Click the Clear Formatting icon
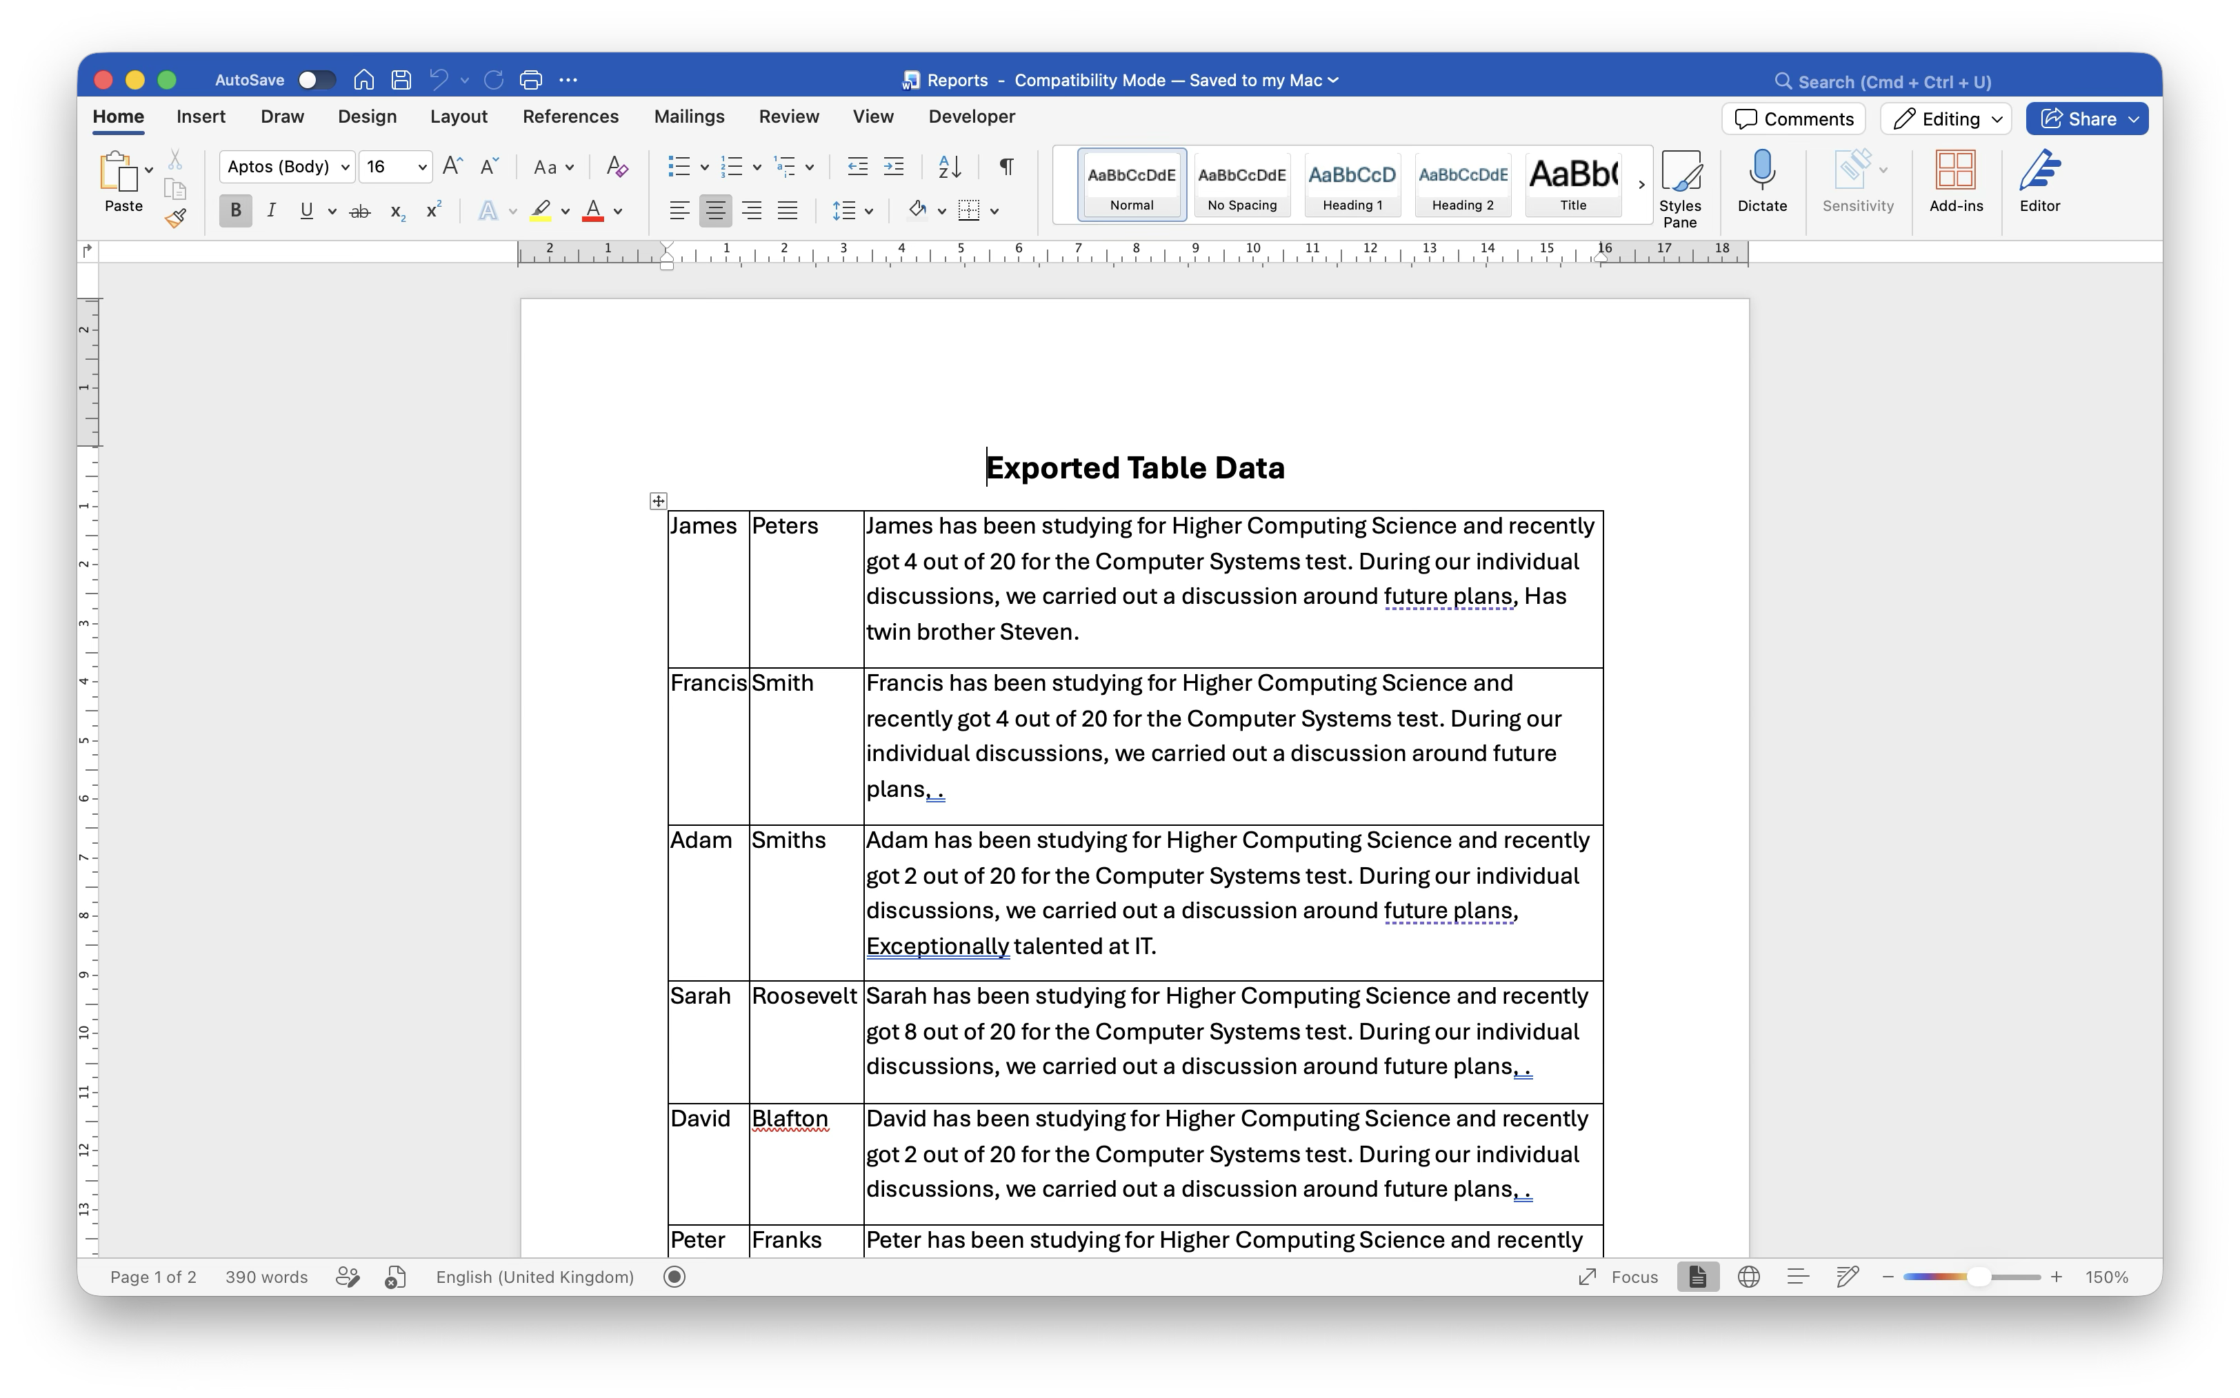Image resolution: width=2240 pixels, height=1398 pixels. click(x=617, y=166)
